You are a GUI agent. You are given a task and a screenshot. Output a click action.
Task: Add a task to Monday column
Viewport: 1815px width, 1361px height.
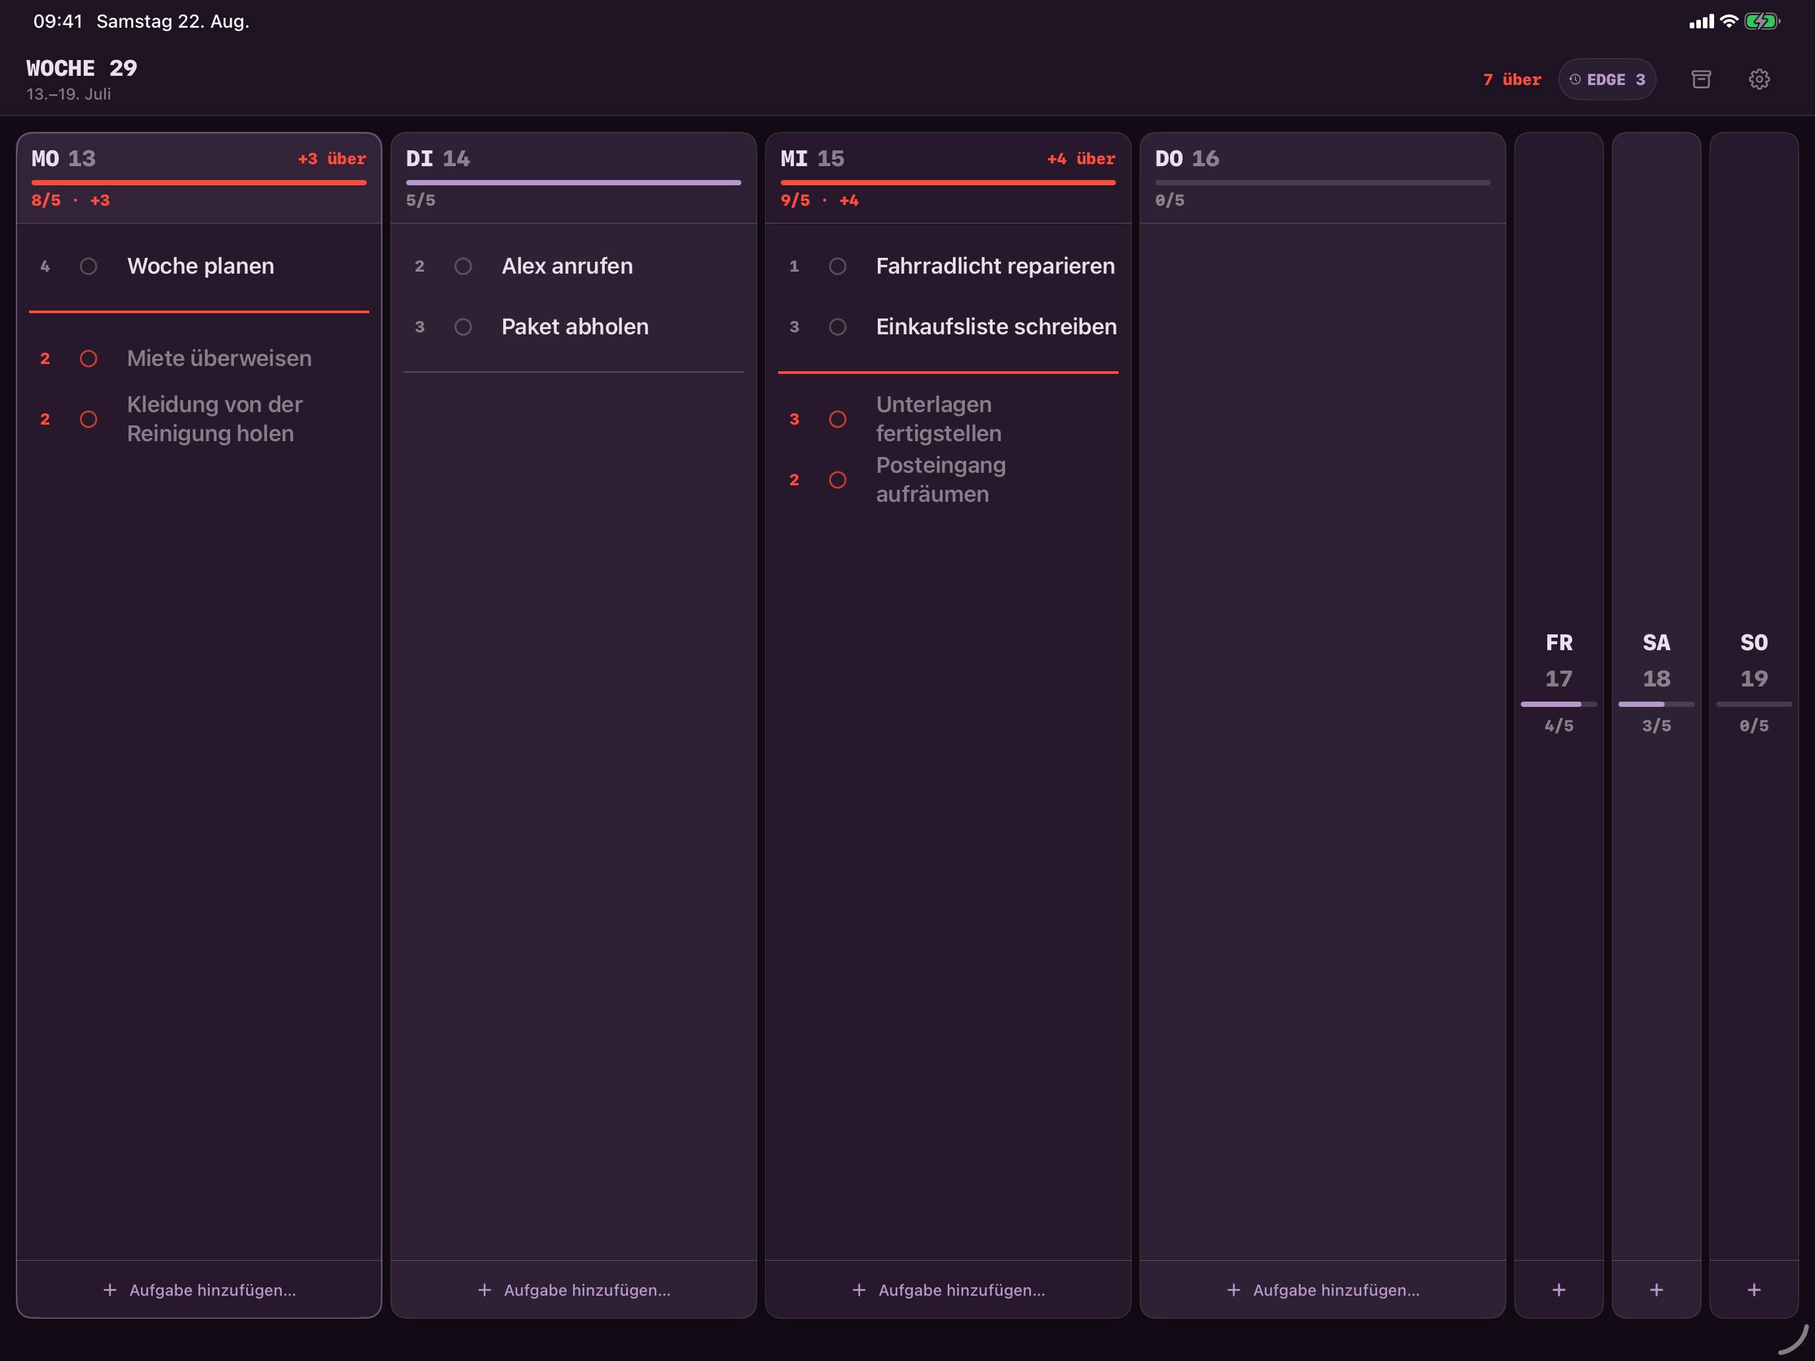[x=199, y=1290]
